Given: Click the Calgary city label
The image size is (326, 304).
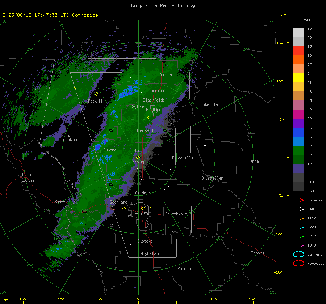Looking at the screenshot, I should coord(141,213).
